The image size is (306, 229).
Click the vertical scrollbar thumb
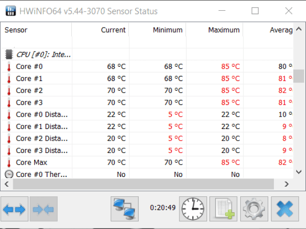pyautogui.click(x=299, y=76)
